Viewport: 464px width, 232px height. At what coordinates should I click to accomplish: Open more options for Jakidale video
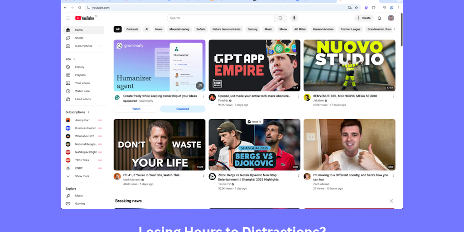(394, 96)
